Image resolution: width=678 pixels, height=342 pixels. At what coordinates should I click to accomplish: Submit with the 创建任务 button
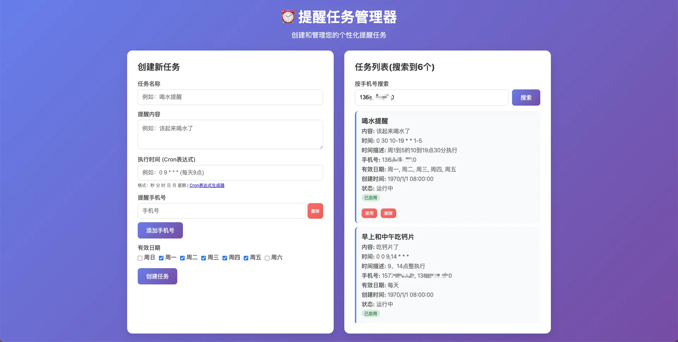(157, 276)
